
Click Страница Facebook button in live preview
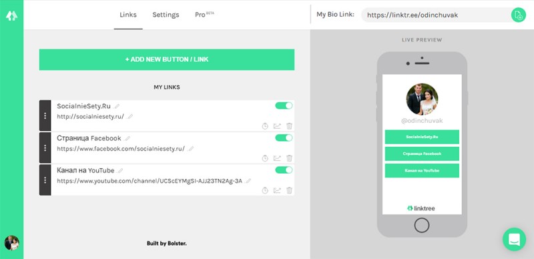click(422, 154)
